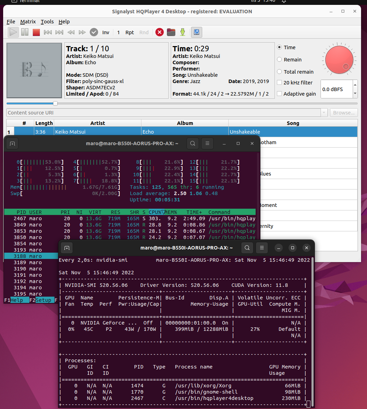Sort the playlist by the Length column header
Viewport: 367px width, 409px height.
(x=44, y=123)
